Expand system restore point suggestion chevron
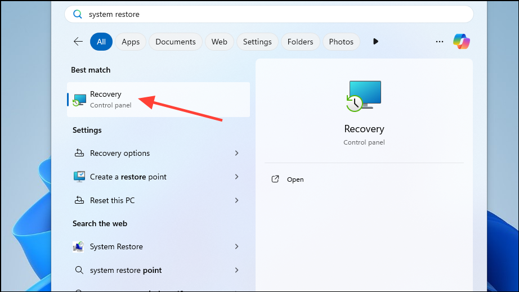Image resolution: width=519 pixels, height=292 pixels. click(236, 270)
